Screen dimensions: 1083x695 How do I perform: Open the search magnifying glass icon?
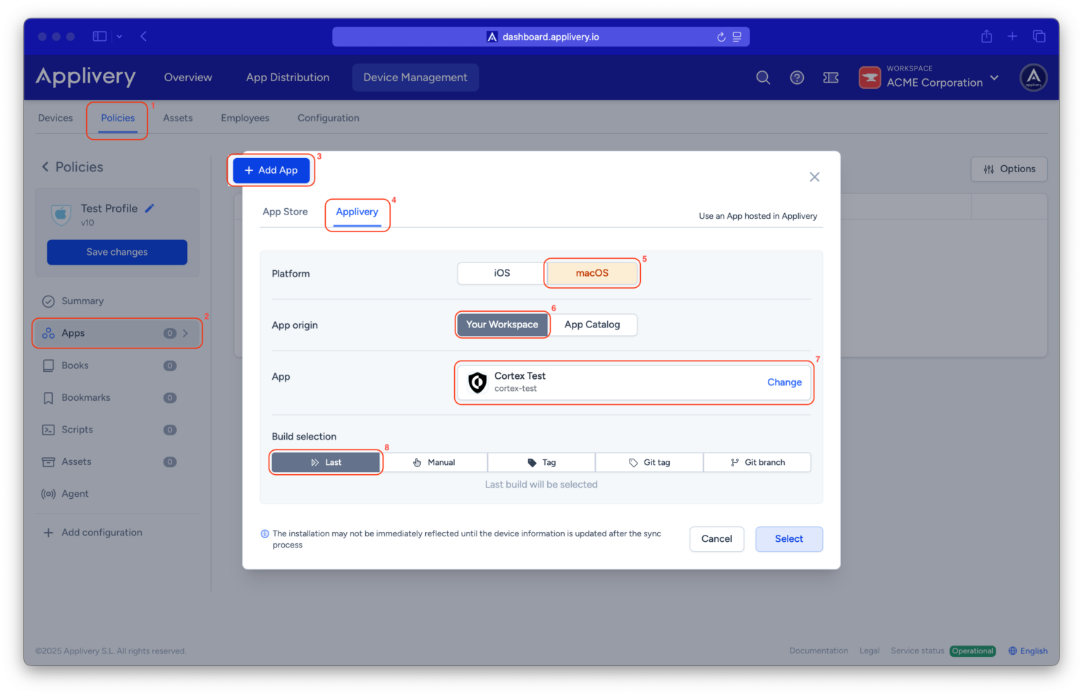[x=763, y=77]
